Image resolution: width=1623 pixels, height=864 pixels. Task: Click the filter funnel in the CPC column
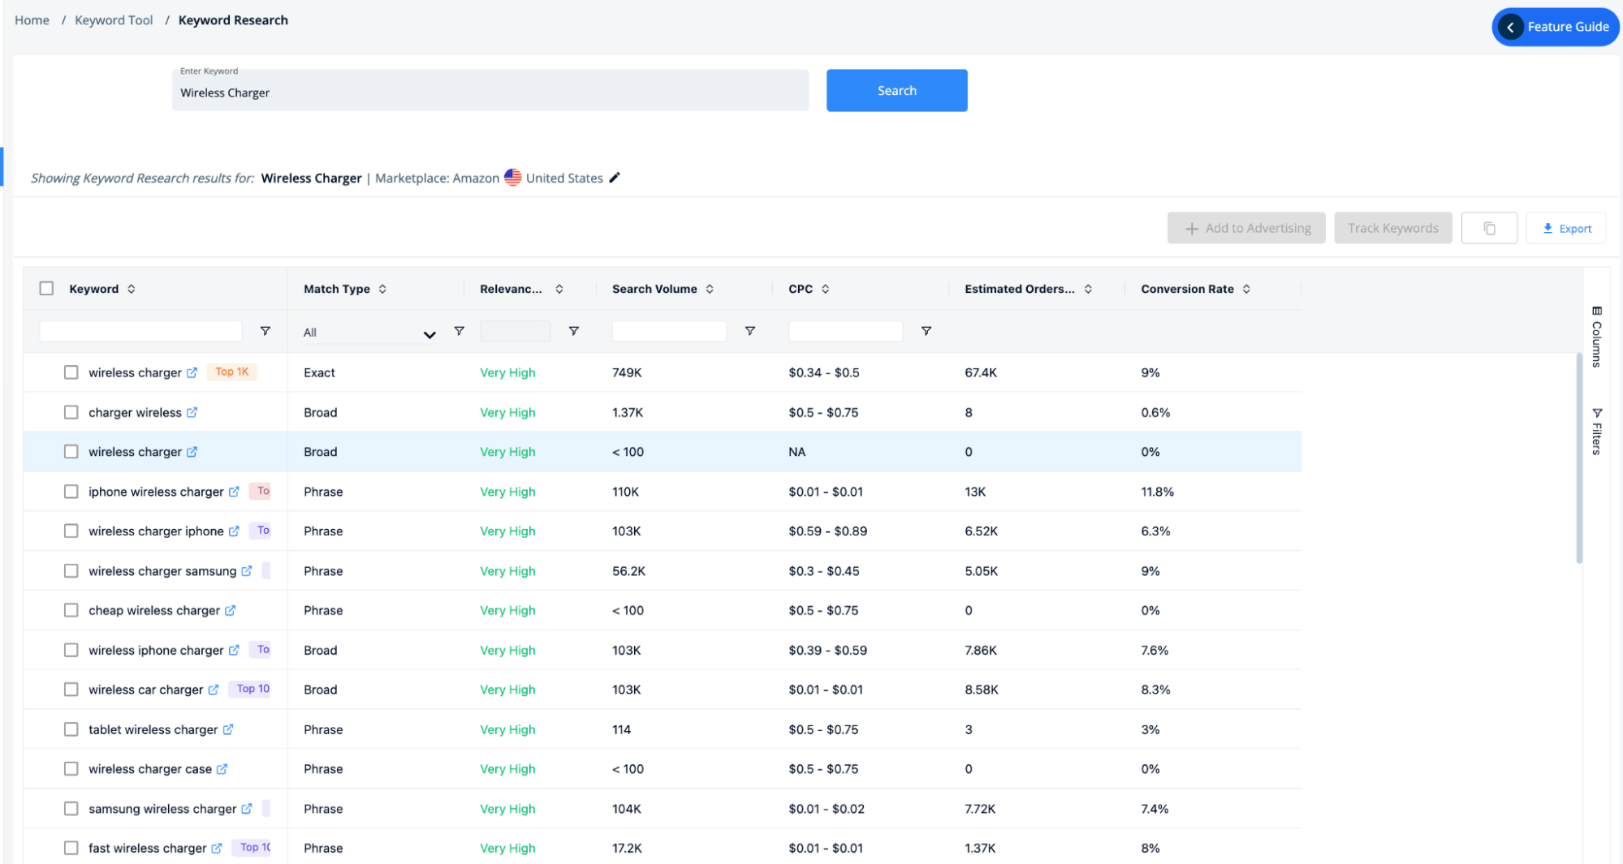[926, 330]
